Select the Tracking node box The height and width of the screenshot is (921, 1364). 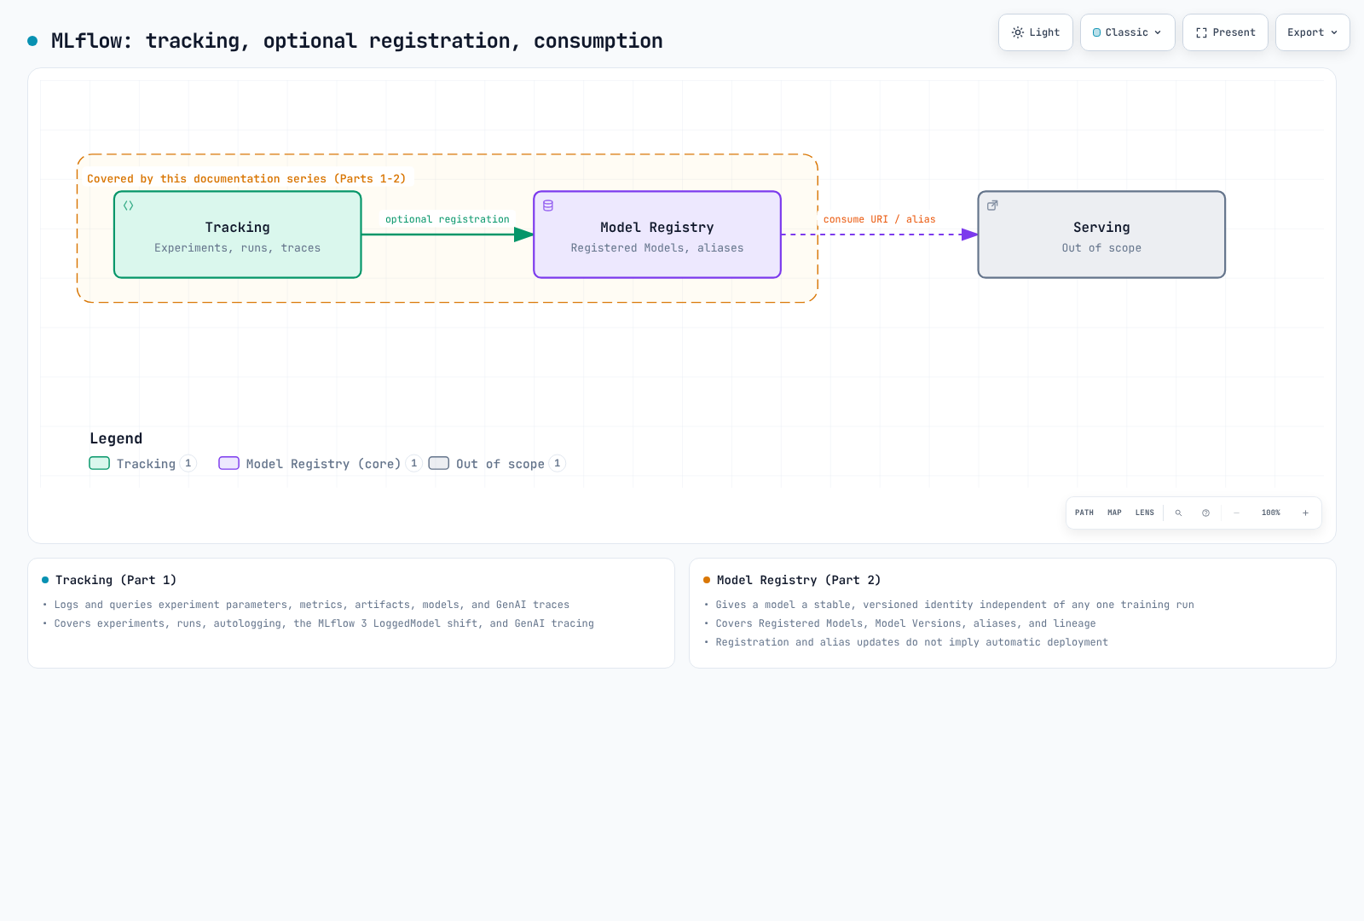(238, 235)
